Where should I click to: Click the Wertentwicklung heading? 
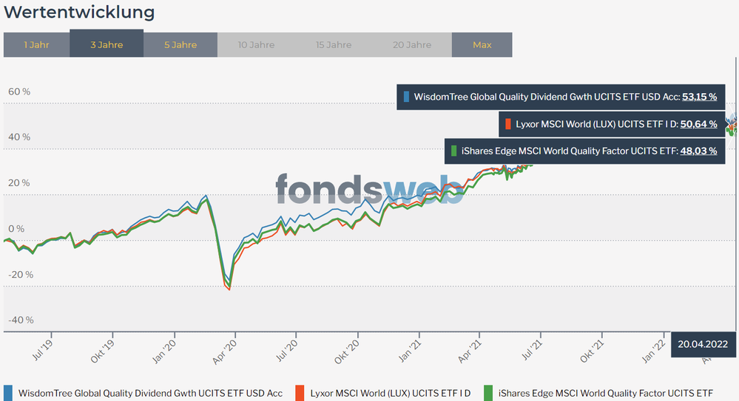pyautogui.click(x=79, y=12)
